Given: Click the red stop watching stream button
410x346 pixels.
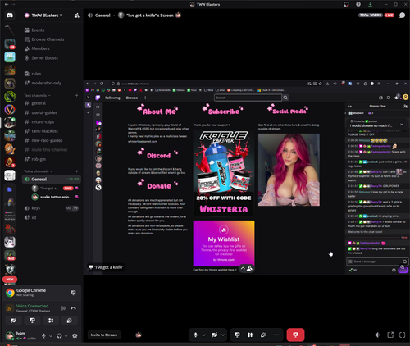Looking at the screenshot, I should (x=295, y=335).
